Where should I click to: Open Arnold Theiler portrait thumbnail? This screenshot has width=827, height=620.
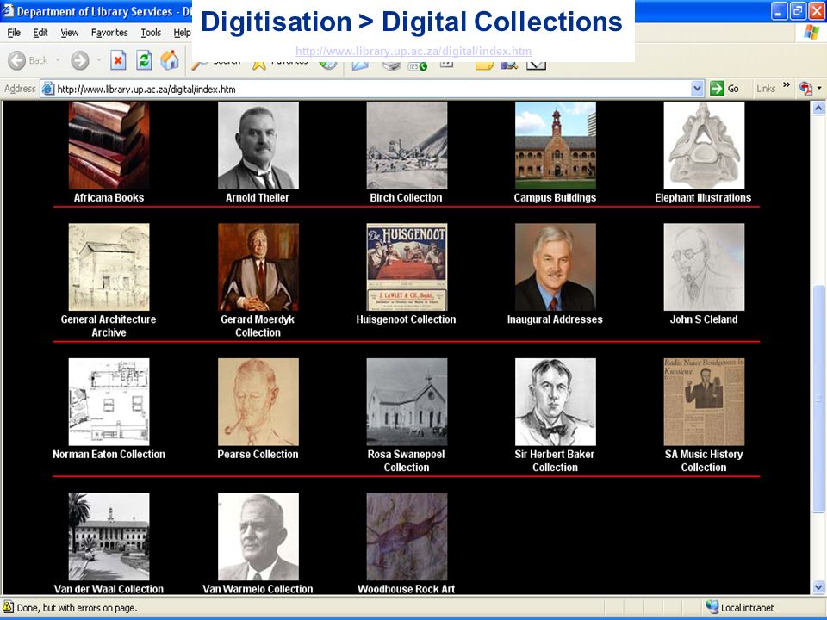(258, 146)
